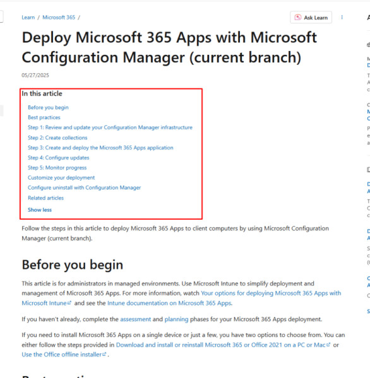Click the Before you begin section heading
370x378 pixels.
[73, 265]
